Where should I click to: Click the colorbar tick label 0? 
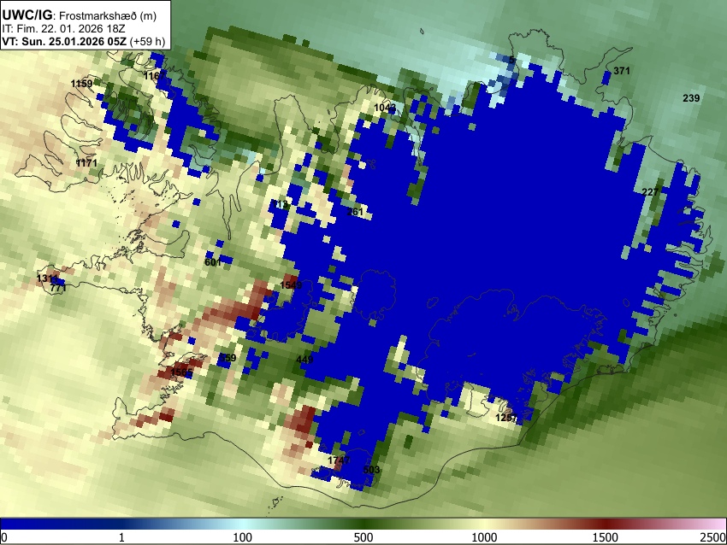coord(4,537)
